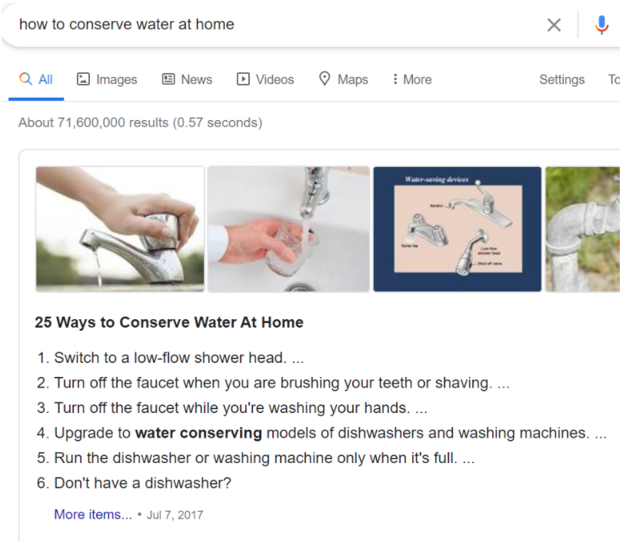626x543 pixels.
Task: Switch to the Images tab
Action: point(107,79)
